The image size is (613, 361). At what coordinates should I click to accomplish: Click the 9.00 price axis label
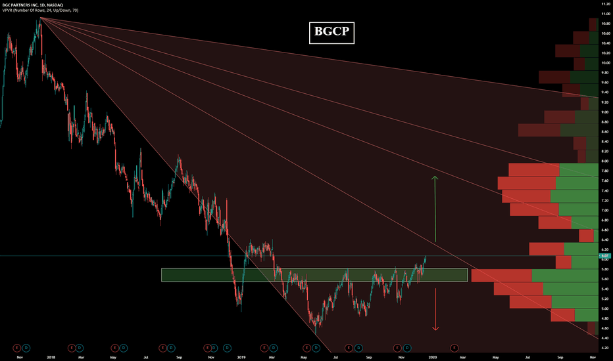pos(606,112)
